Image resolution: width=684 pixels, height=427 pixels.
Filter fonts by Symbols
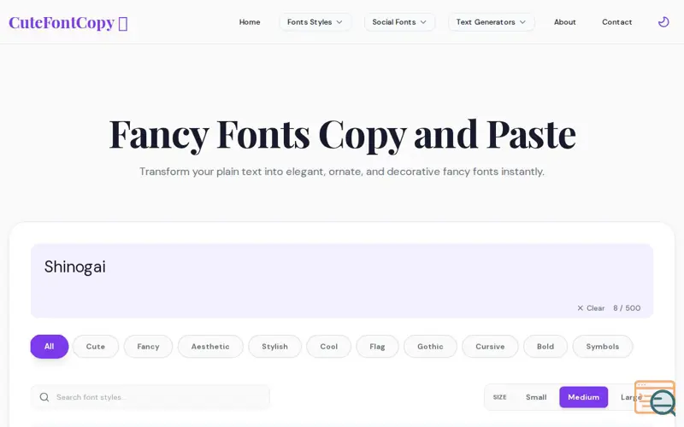pyautogui.click(x=603, y=347)
